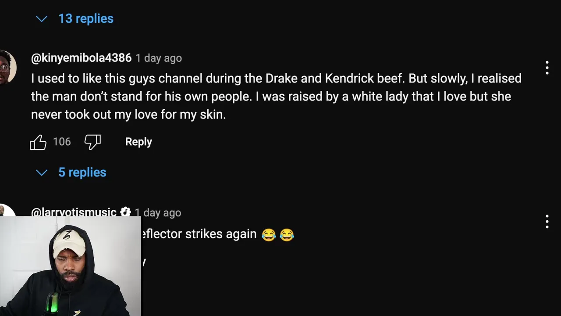Image resolution: width=561 pixels, height=316 pixels.
Task: Click the comment text about Drake and Kendrick beef
Action: [276, 97]
